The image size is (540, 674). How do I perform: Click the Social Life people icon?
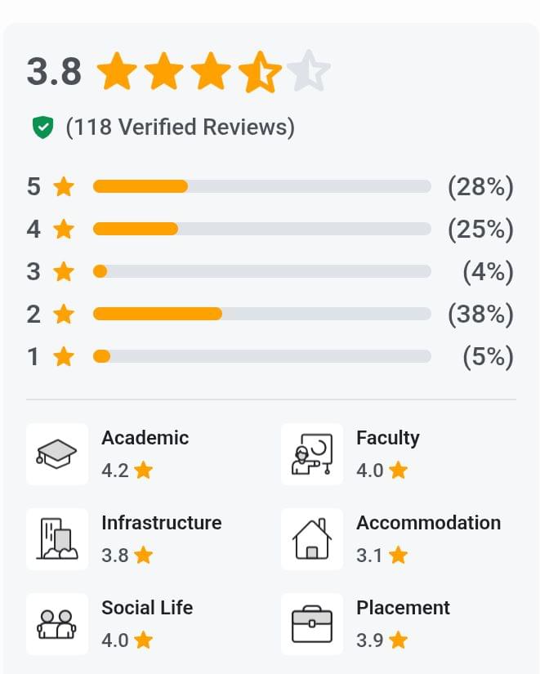tap(56, 624)
